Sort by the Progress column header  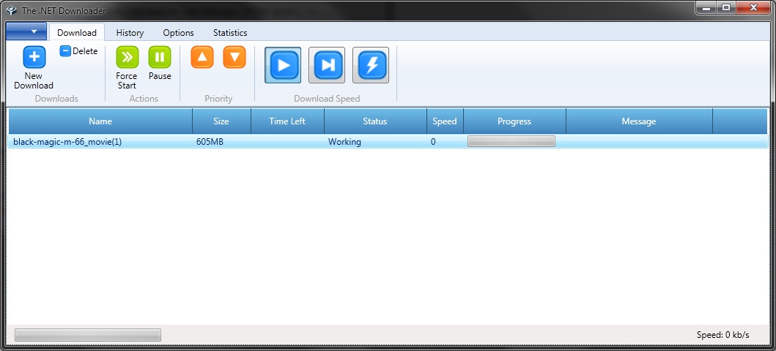514,121
